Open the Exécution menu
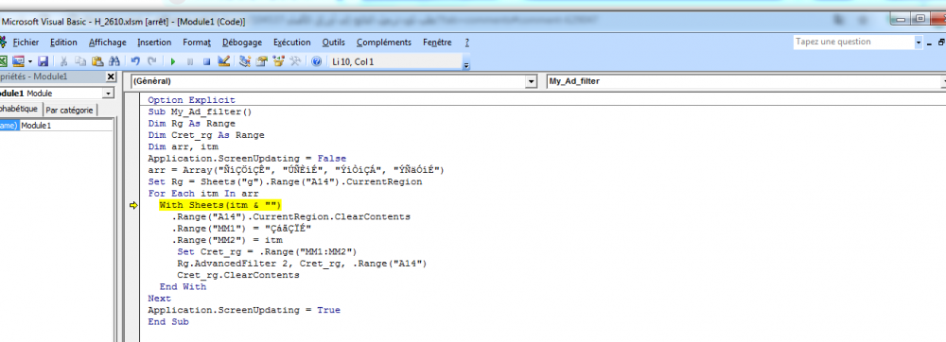Viewport: 946px width, 342px height. pyautogui.click(x=292, y=43)
